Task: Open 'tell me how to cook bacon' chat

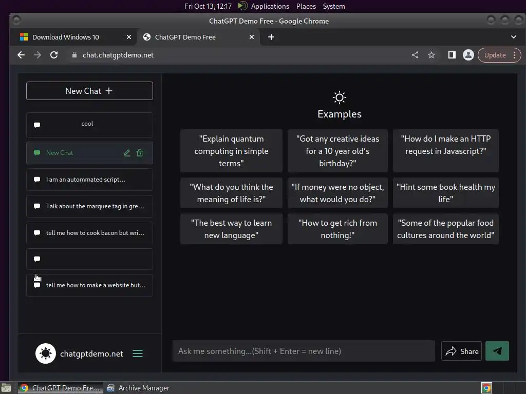Action: [89, 233]
